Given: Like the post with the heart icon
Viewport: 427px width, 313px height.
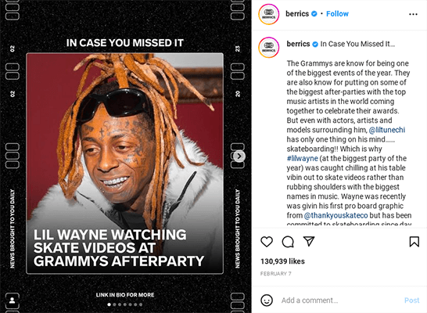Looking at the screenshot, I should pyautogui.click(x=267, y=242).
